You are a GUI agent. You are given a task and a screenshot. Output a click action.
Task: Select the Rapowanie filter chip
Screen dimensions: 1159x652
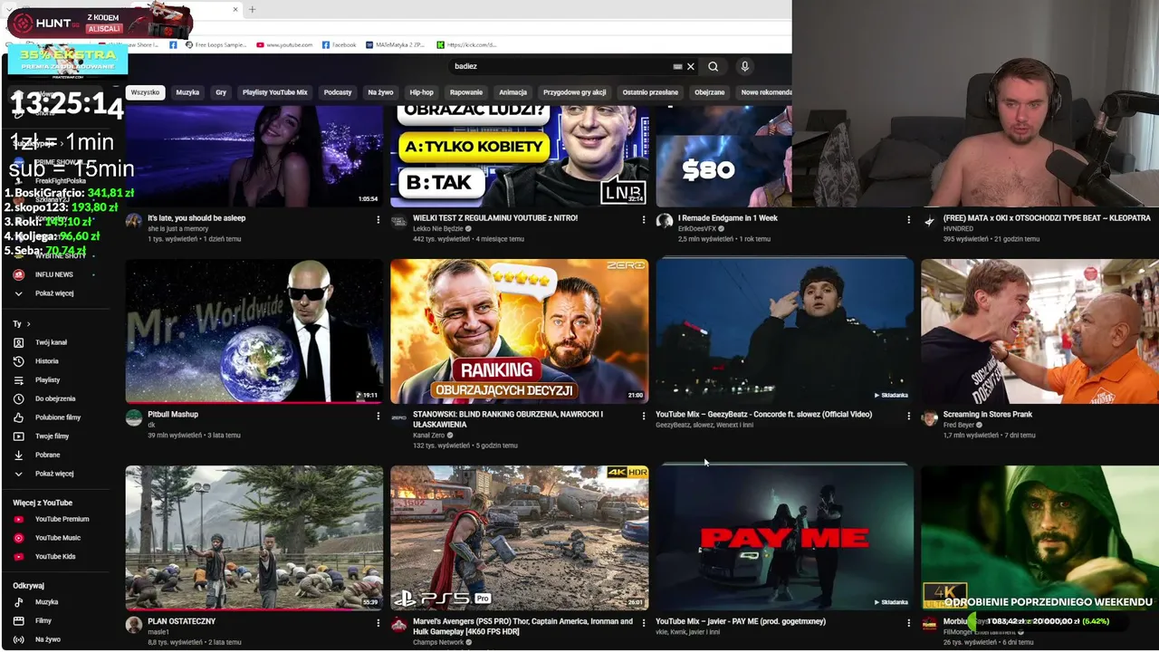tap(466, 92)
